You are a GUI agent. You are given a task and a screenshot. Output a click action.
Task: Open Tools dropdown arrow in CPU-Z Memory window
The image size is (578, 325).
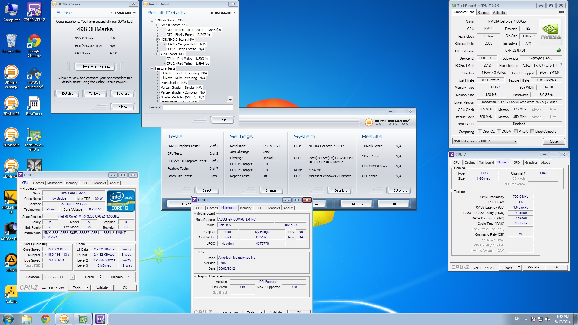coord(519,267)
